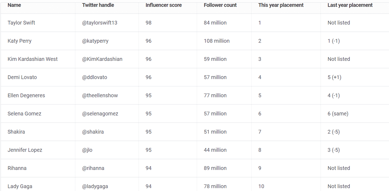Select Ellen Degeneres name cell
This screenshot has width=389, height=191.
click(26, 95)
